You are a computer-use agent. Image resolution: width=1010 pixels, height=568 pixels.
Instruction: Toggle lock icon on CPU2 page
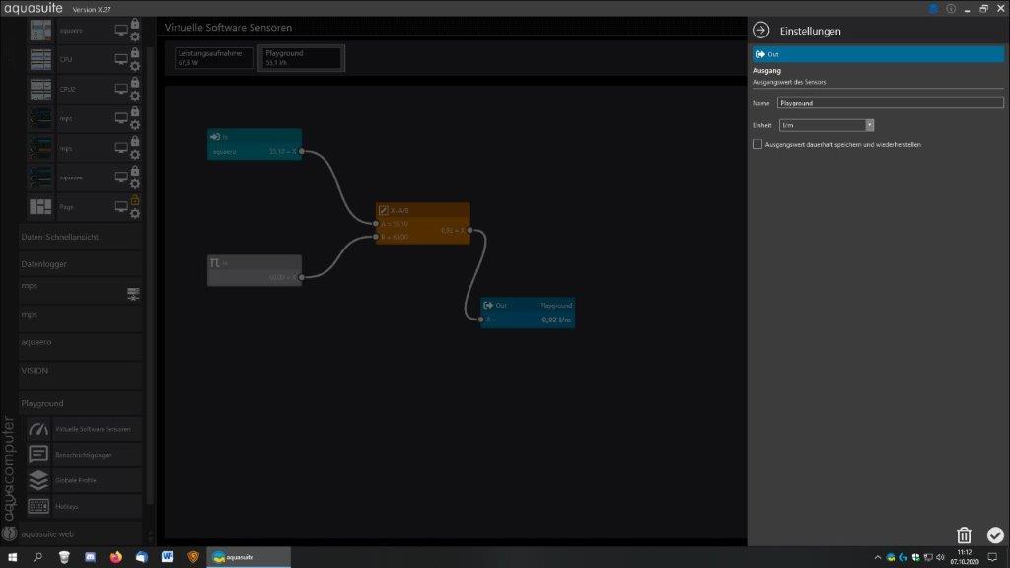(135, 83)
